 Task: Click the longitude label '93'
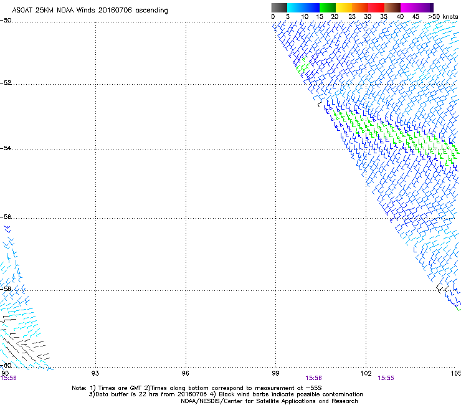[x=95, y=373]
